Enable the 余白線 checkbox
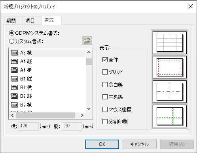The width and height of the screenshot is (197, 153). tap(105, 84)
